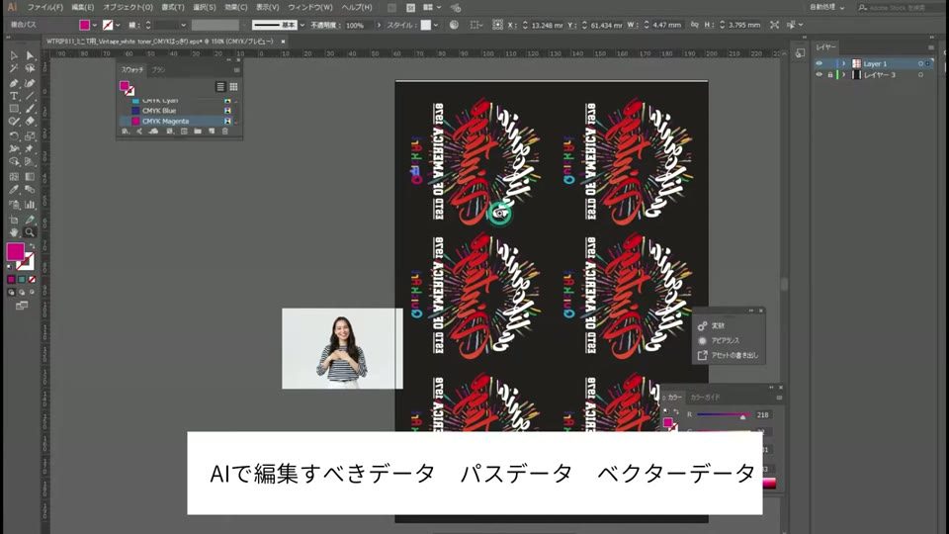This screenshot has width=949, height=534.
Task: Create new color group folder icon
Action: (198, 132)
